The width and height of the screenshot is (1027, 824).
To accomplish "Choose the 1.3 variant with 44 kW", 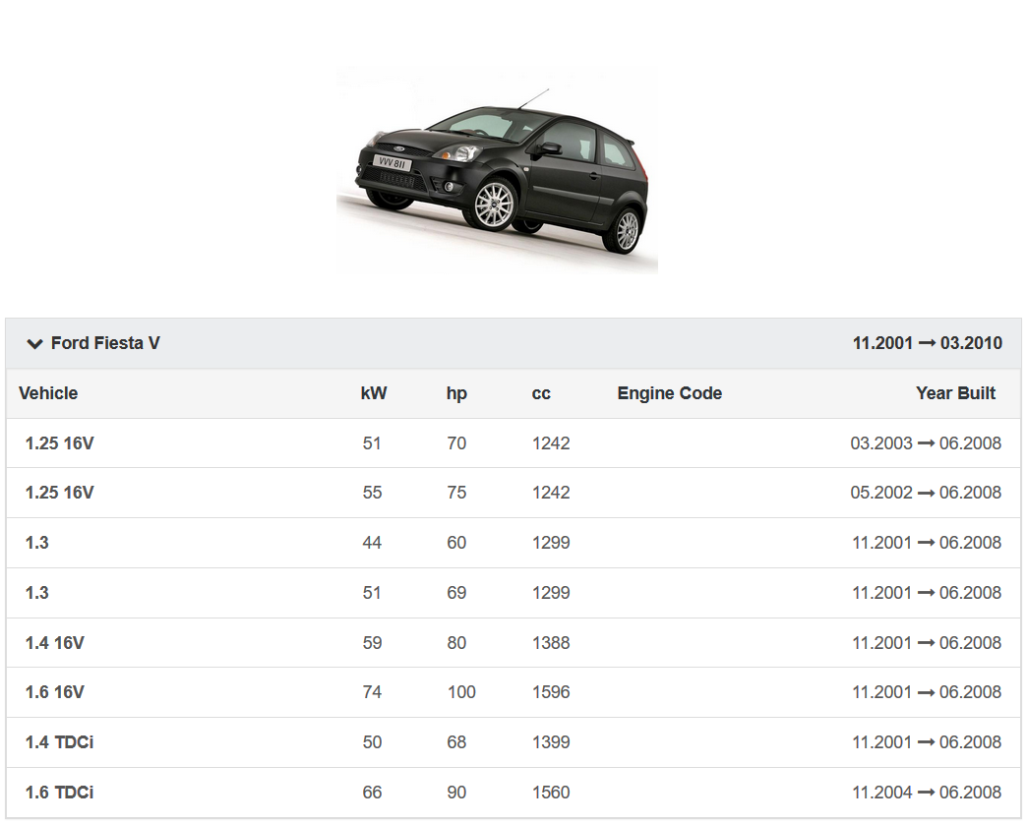I will point(37,543).
